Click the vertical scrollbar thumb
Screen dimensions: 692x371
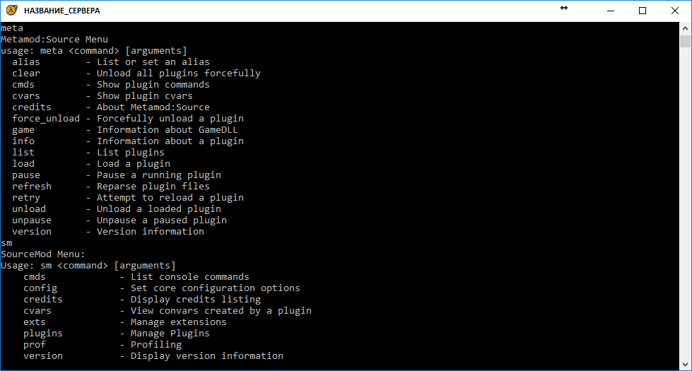[x=686, y=41]
